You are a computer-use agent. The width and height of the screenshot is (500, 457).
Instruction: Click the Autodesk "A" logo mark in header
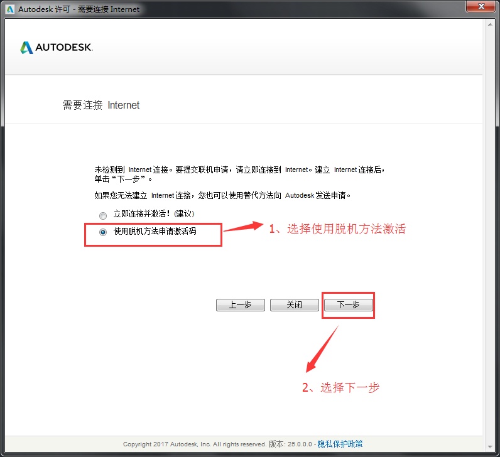tap(26, 48)
